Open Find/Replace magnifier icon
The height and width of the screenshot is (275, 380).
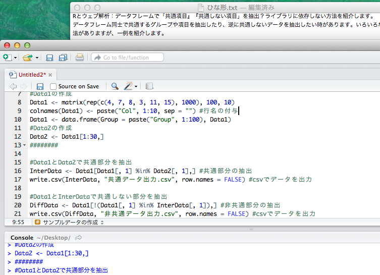tap(115, 86)
